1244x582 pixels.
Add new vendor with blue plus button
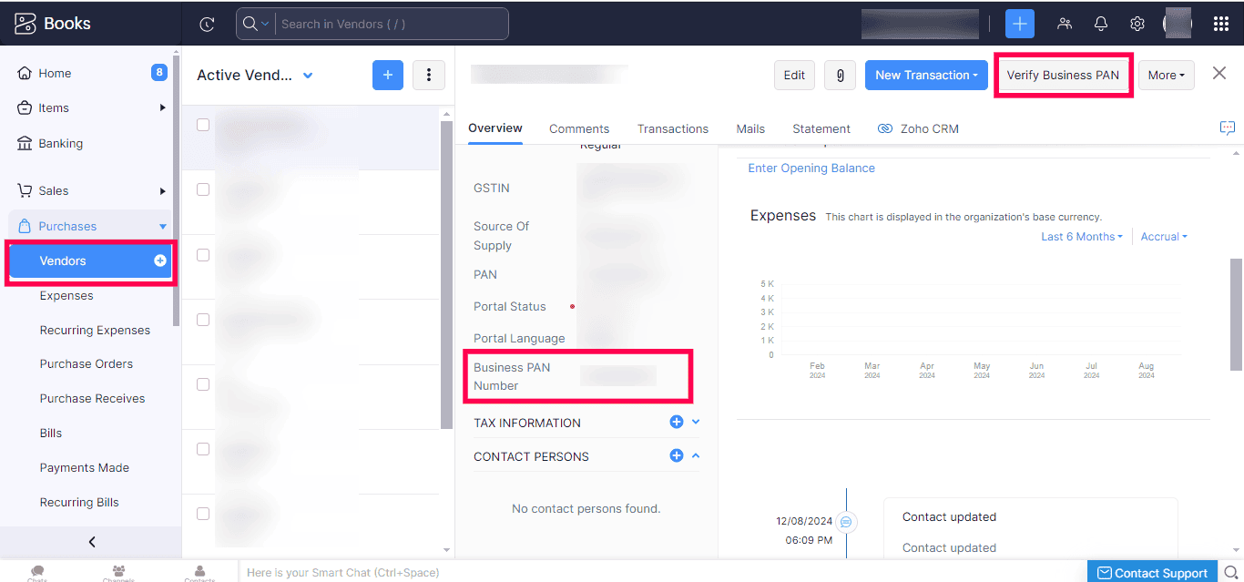click(387, 76)
